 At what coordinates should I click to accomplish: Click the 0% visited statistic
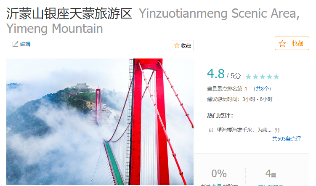click(219, 173)
